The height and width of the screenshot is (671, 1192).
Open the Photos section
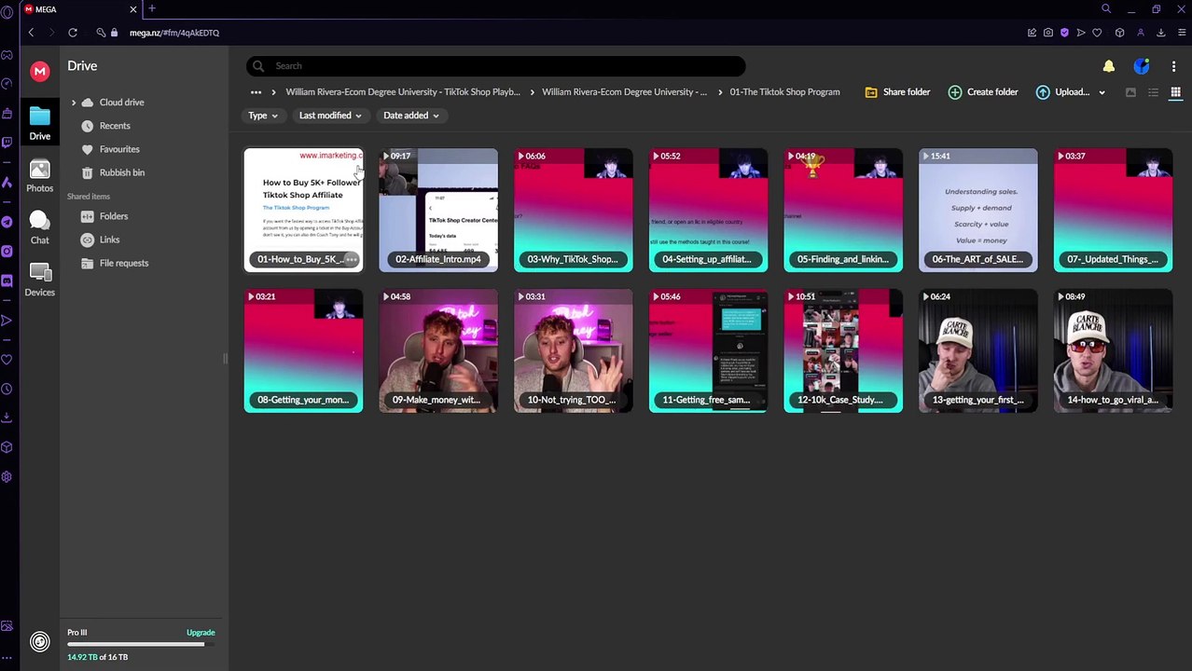(39, 176)
